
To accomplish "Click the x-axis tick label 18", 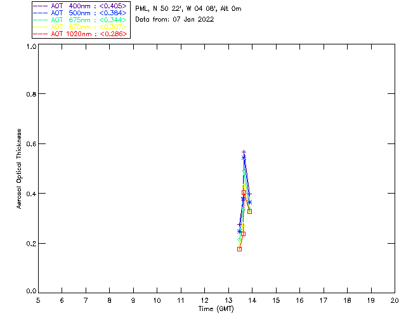I will (x=347, y=300).
